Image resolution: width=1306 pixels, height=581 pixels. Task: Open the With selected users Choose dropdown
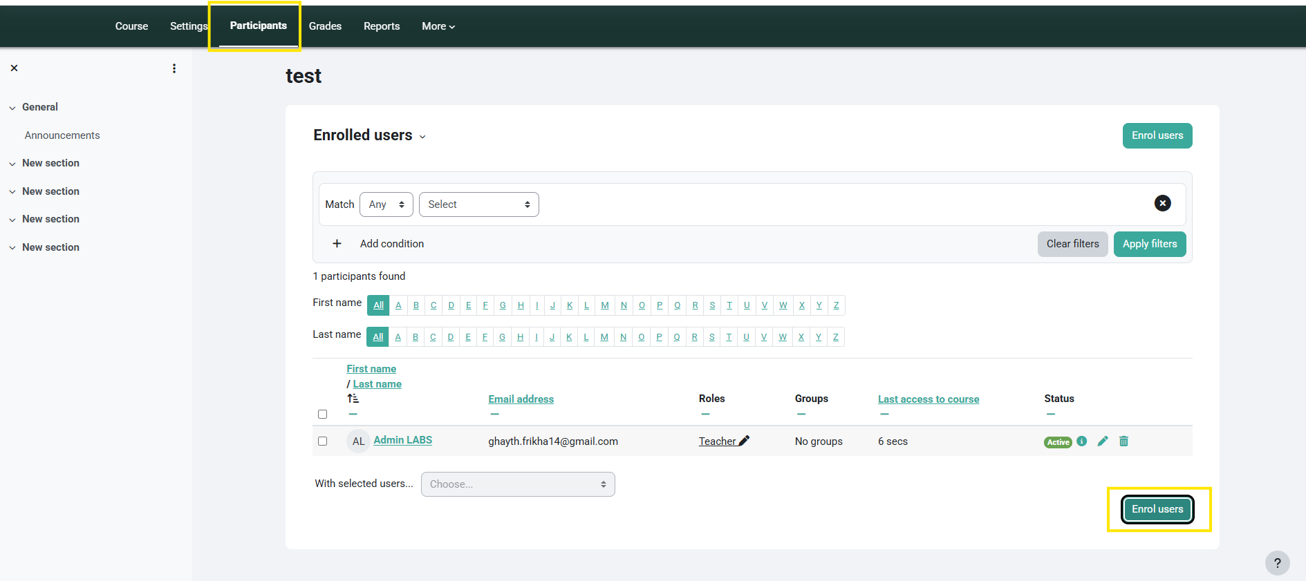(x=517, y=484)
